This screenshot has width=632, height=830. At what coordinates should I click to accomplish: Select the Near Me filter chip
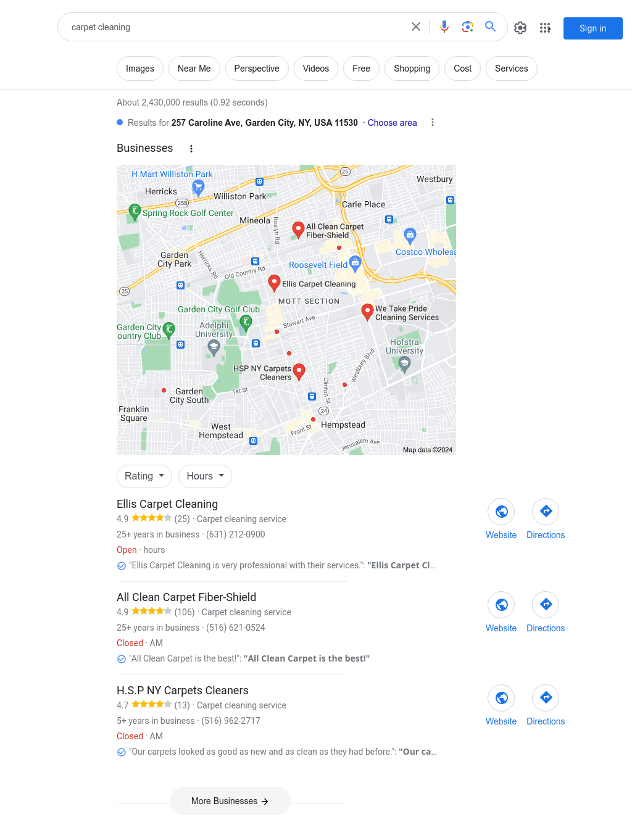(194, 68)
